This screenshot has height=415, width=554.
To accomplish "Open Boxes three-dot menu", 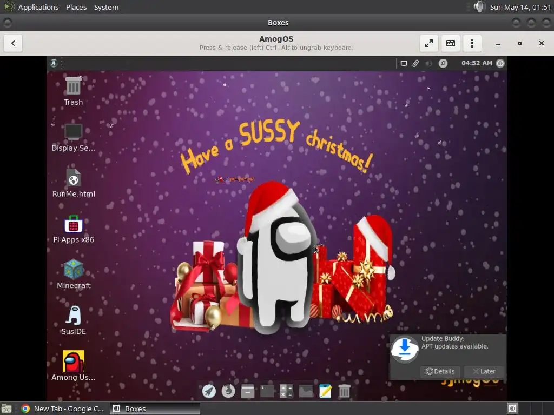I will pos(472,43).
